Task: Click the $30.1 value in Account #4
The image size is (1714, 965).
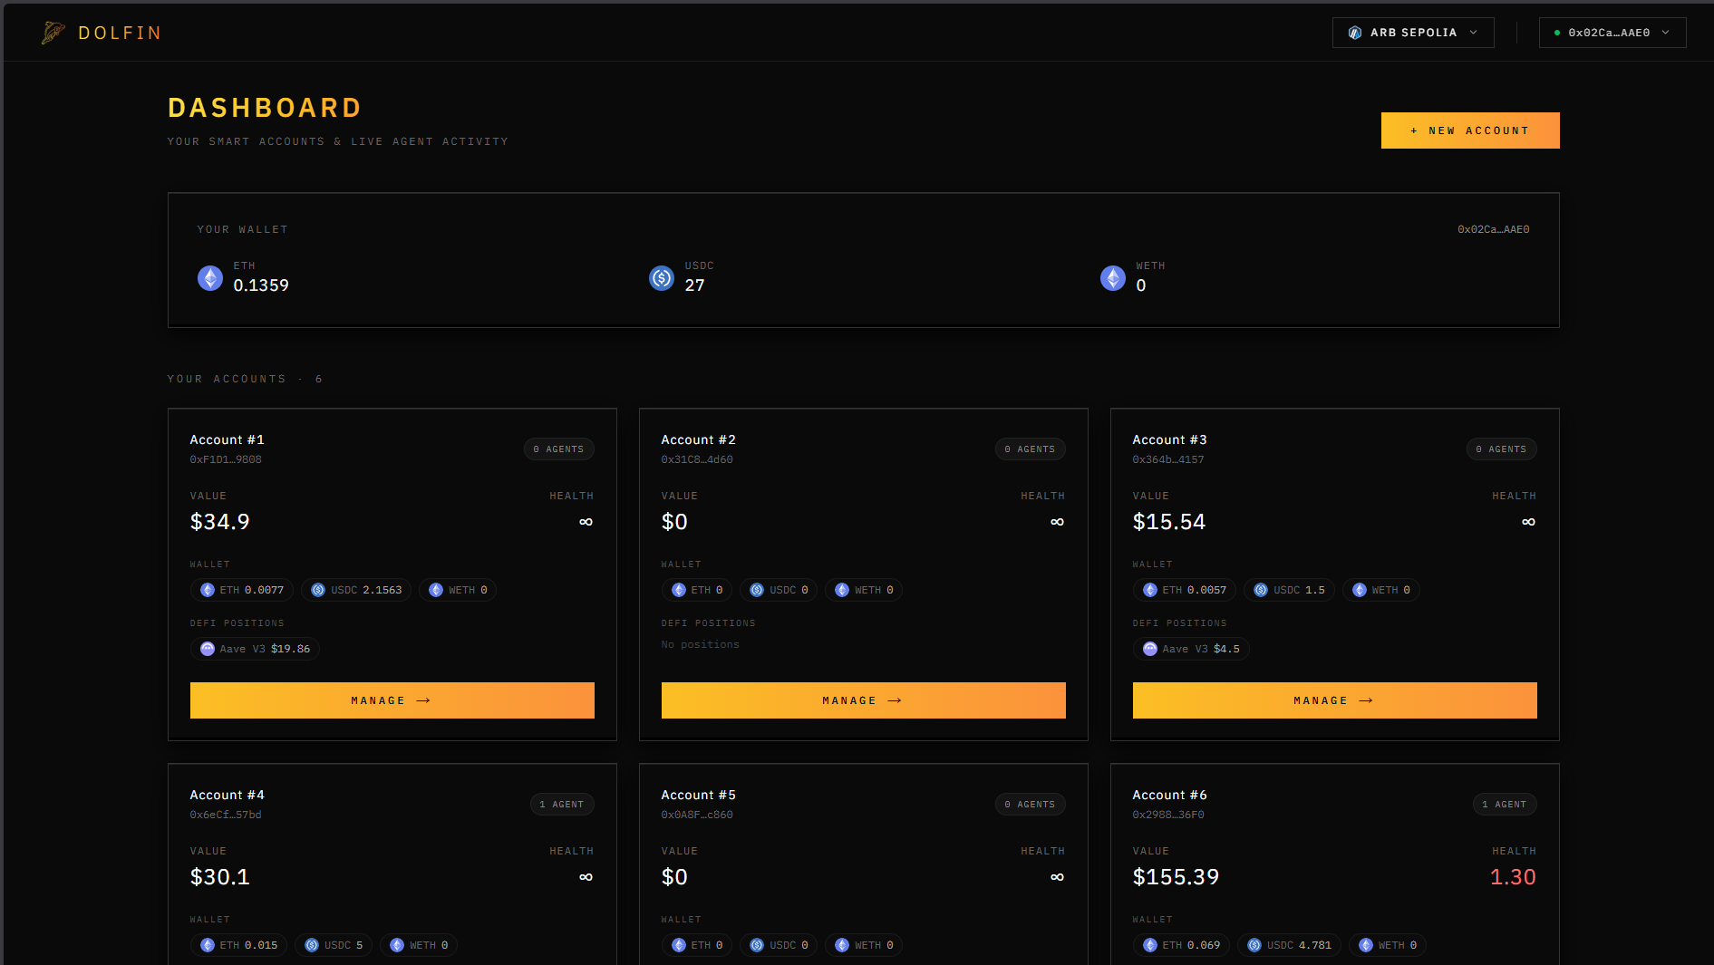Action: (x=220, y=877)
